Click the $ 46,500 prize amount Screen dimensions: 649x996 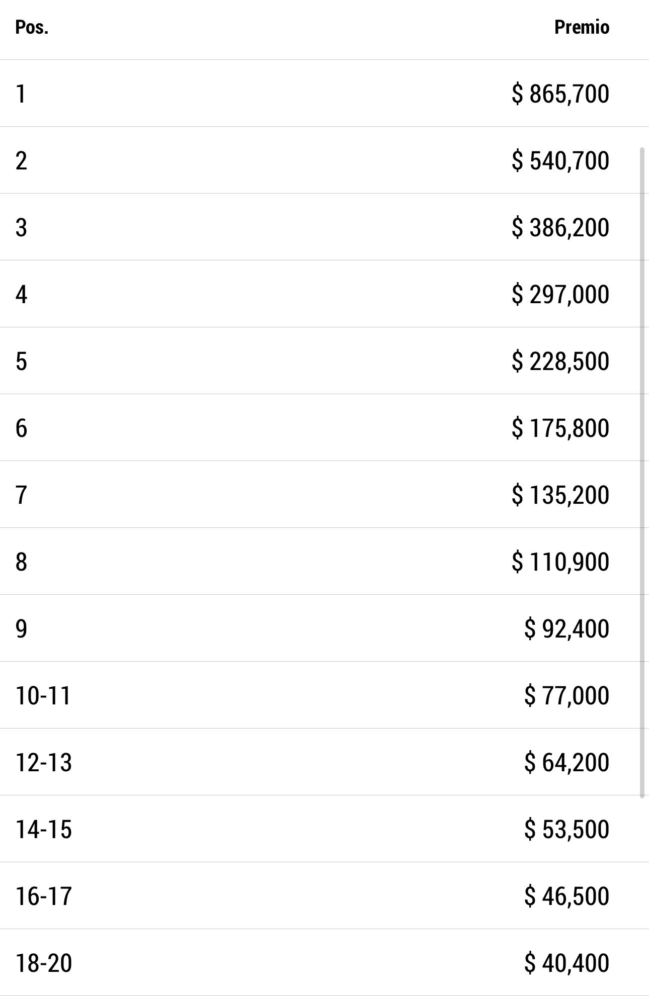coord(566,896)
